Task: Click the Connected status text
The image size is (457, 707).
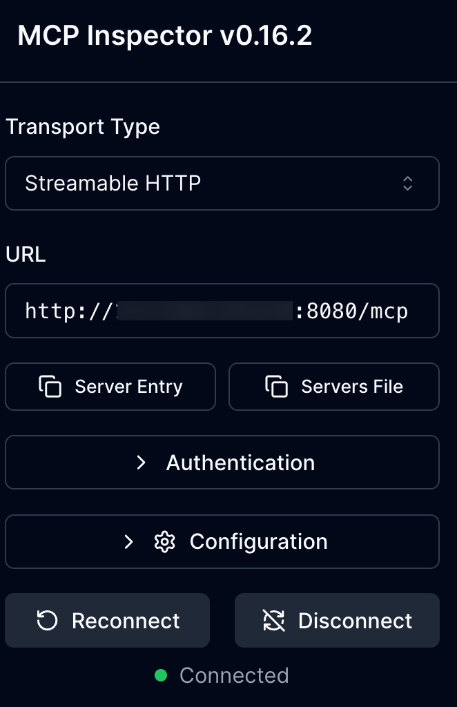Action: (234, 675)
